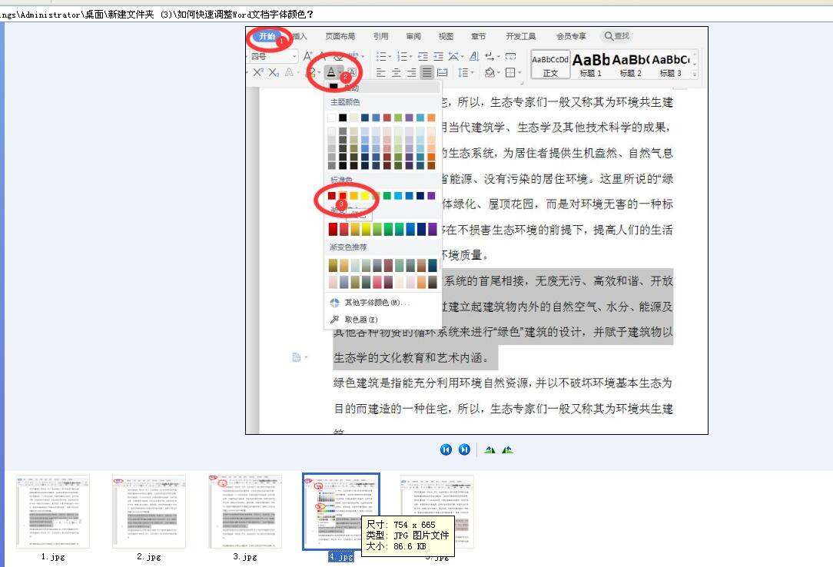Click the bulleted list icon
833x567 pixels.
click(x=383, y=56)
